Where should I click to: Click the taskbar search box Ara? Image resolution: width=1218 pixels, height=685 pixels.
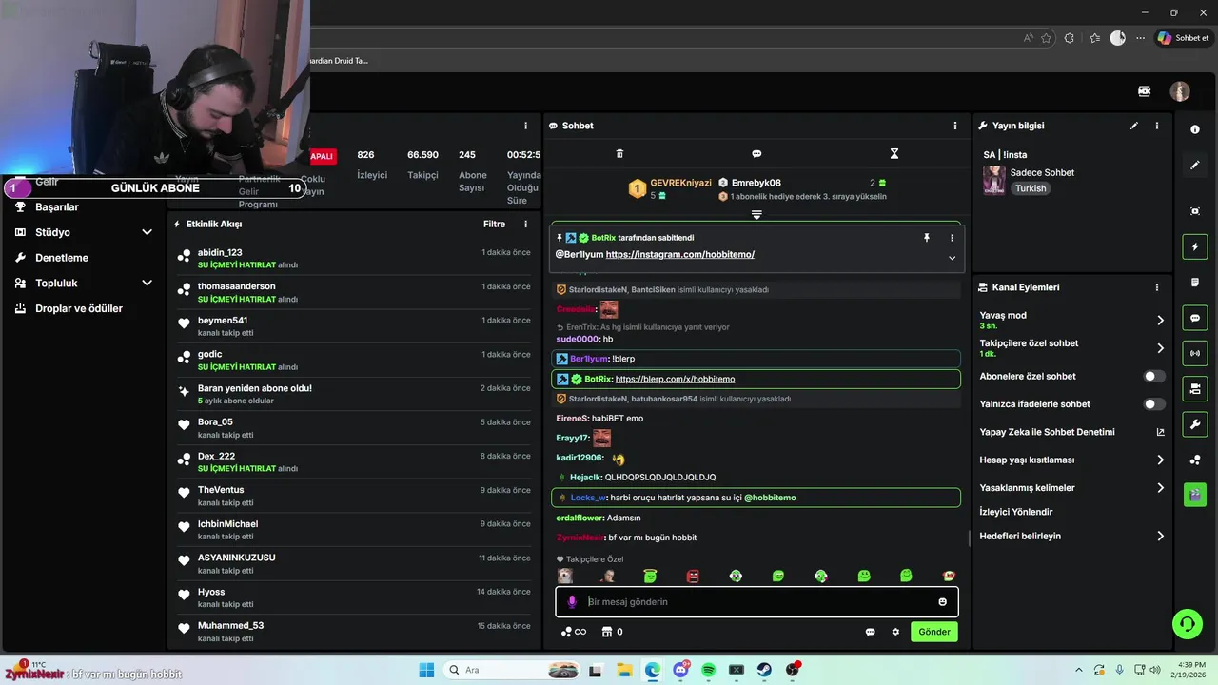tap(509, 670)
